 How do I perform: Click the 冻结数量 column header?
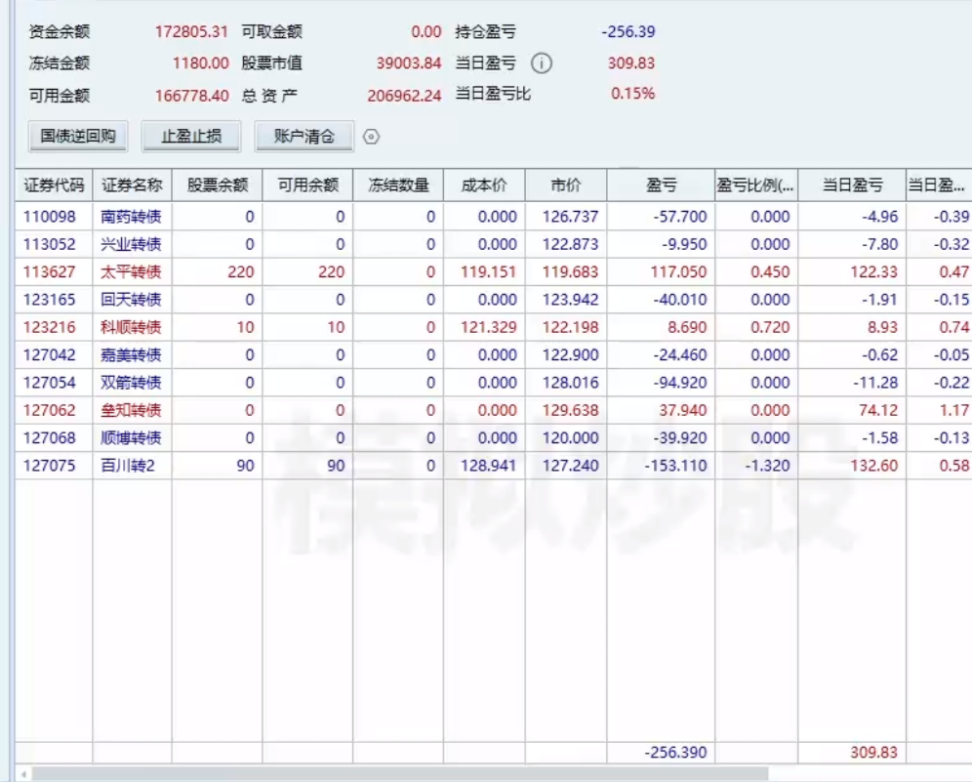[x=398, y=185]
